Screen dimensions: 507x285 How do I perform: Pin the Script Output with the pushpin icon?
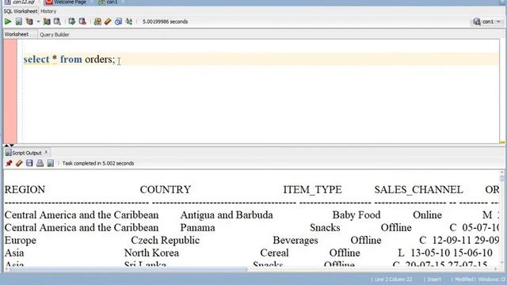(9, 163)
